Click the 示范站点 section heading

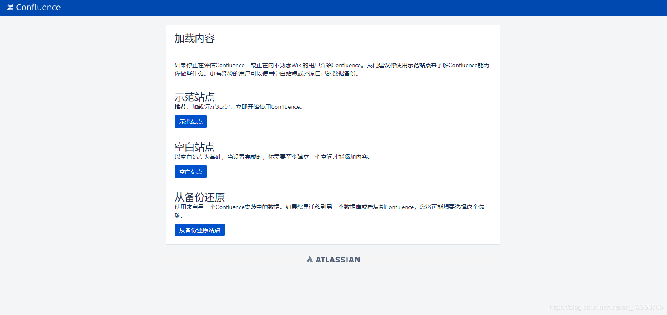tap(195, 97)
